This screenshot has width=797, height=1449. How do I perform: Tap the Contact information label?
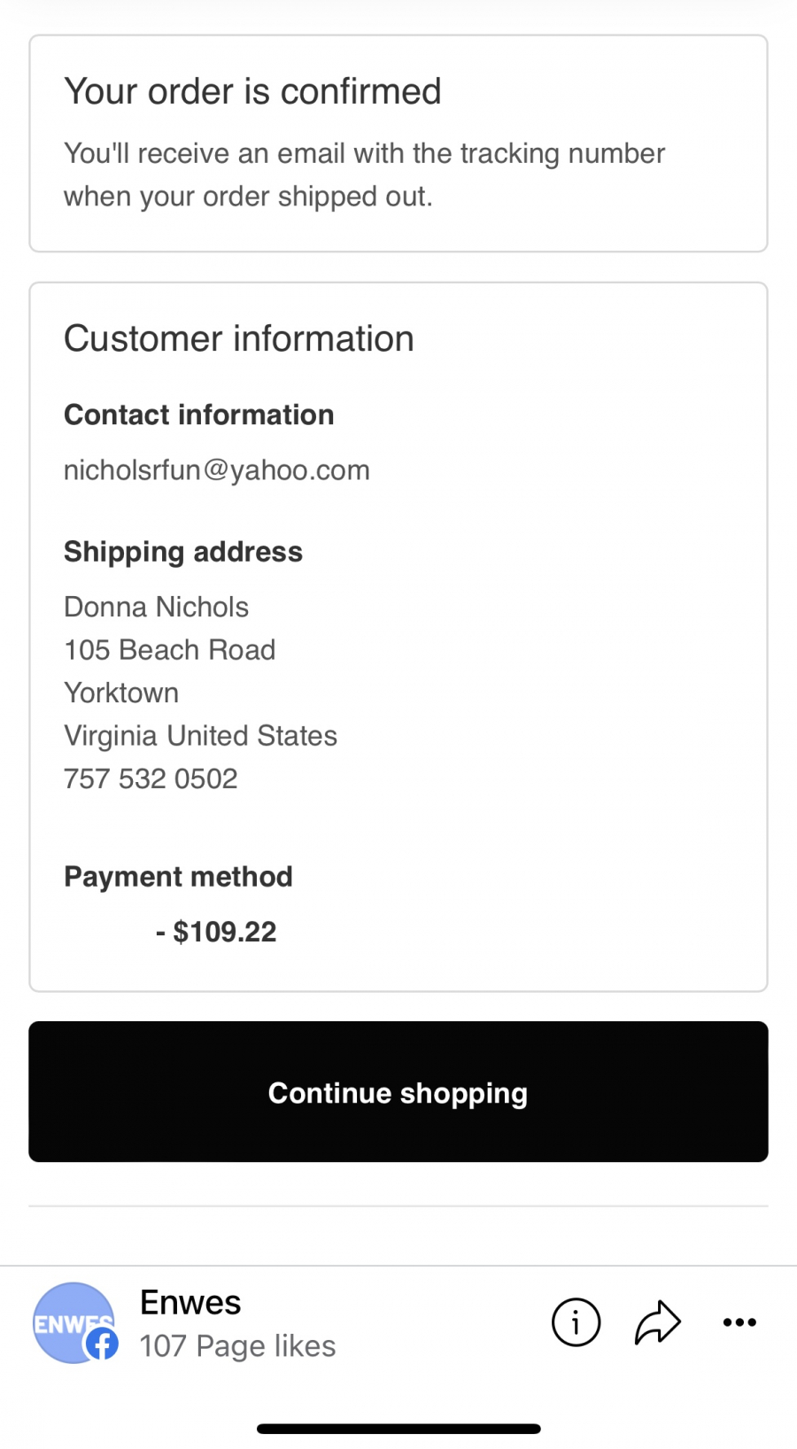coord(199,415)
